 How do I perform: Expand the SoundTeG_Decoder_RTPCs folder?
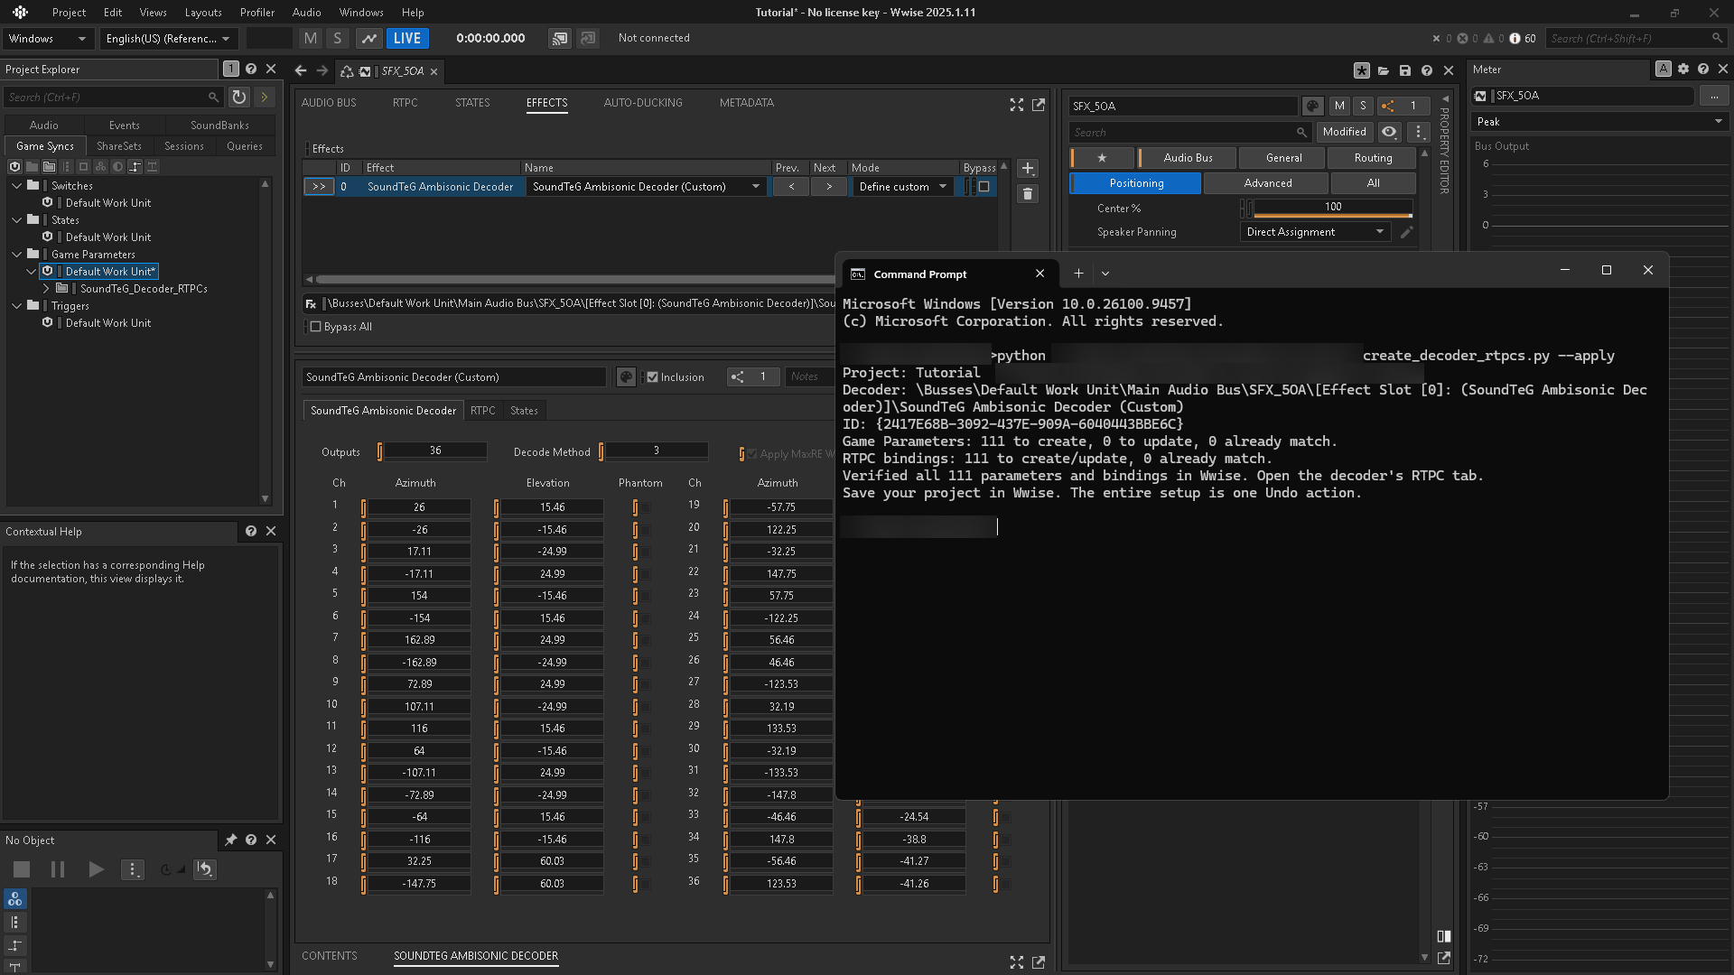point(46,289)
